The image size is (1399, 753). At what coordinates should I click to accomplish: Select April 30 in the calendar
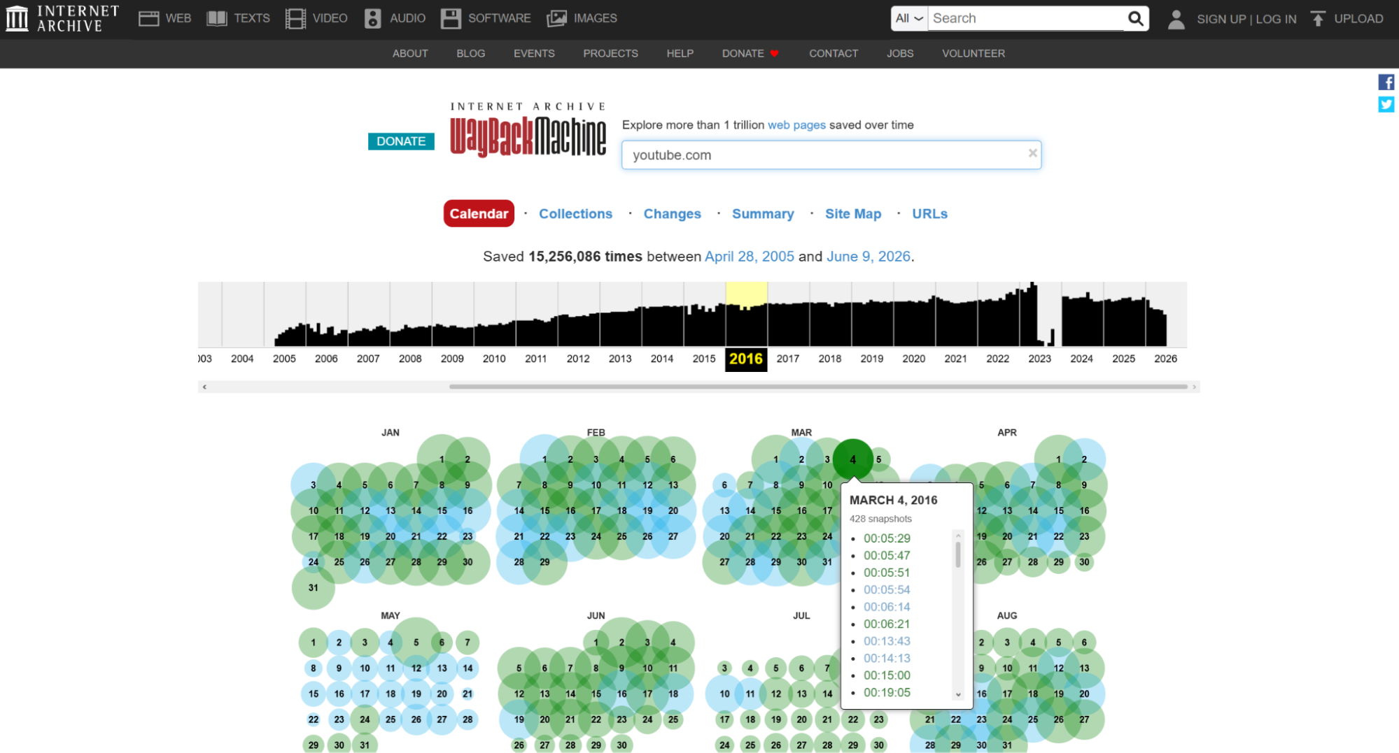(1084, 562)
